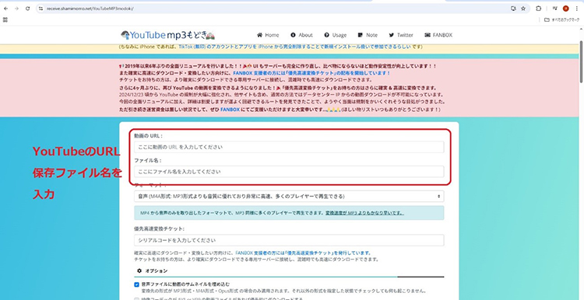Click FANBOX 支援者の方には link in pink notice
This screenshot has height=300, width=584.
click(x=311, y=73)
